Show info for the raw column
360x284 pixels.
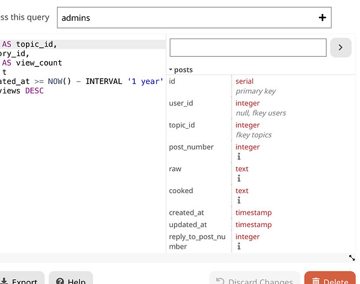pos(239,178)
